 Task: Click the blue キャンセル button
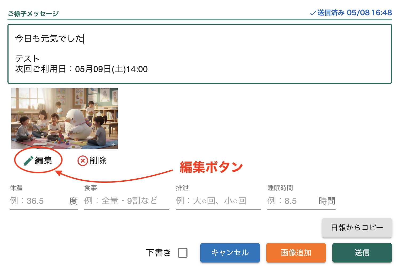(230, 253)
